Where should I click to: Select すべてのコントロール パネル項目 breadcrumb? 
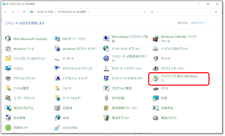pyautogui.click(x=71, y=12)
